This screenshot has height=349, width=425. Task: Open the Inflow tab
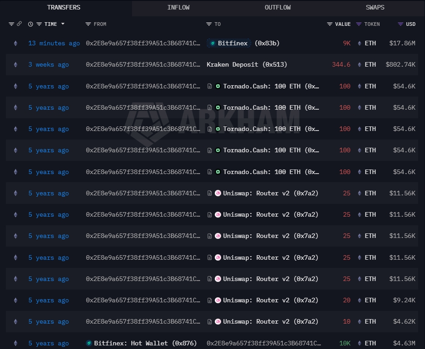point(178,8)
